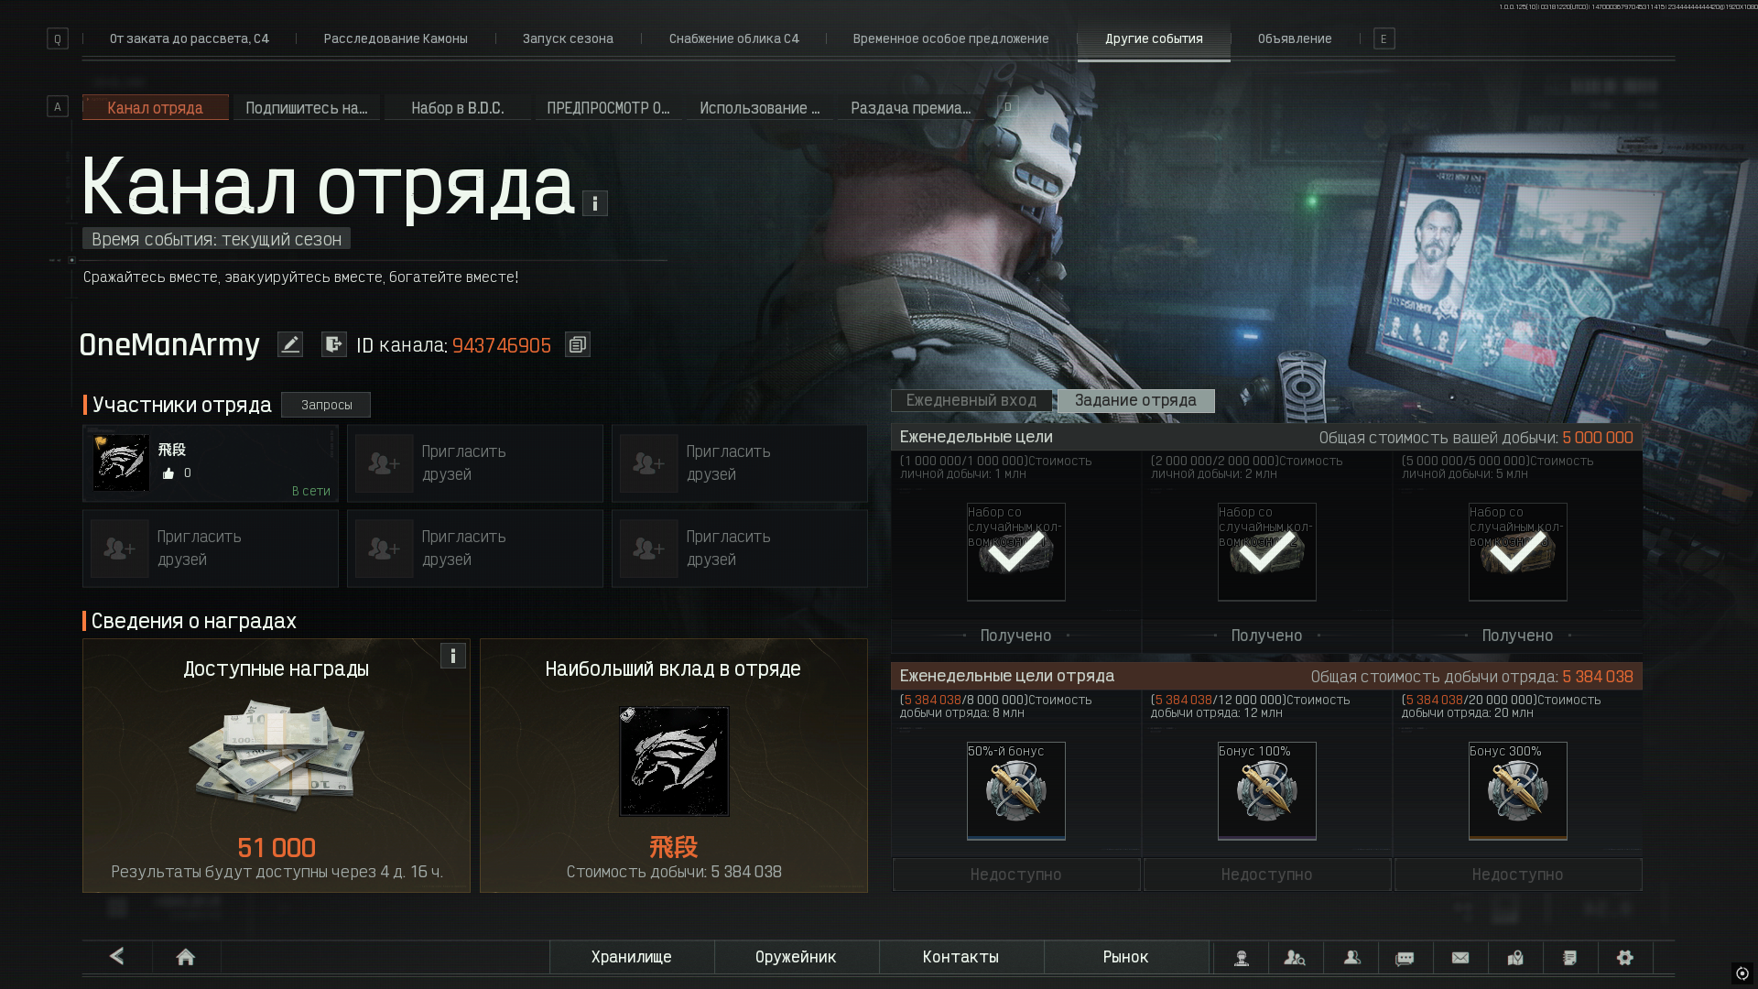
Task: Go to the home icon in the bottom bar
Action: point(186,957)
